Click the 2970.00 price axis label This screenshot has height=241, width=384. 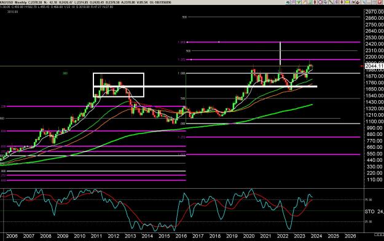[x=374, y=12]
